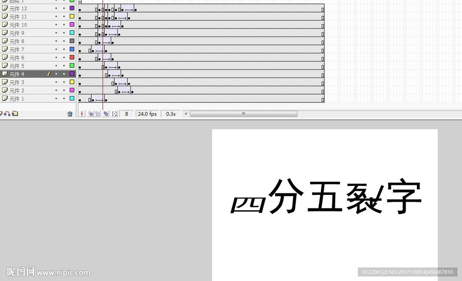Select the 元件 10 layer name

pyautogui.click(x=18, y=25)
